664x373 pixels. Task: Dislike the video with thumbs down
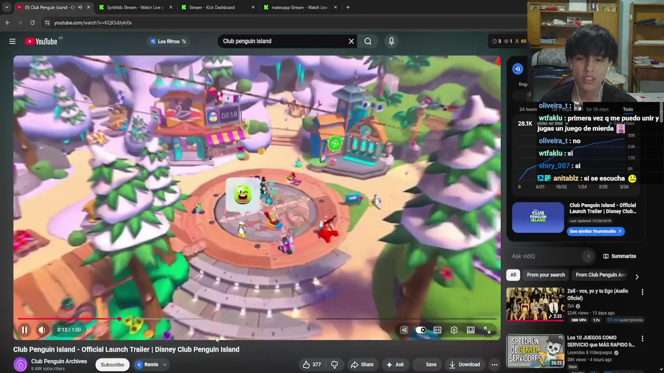point(335,364)
